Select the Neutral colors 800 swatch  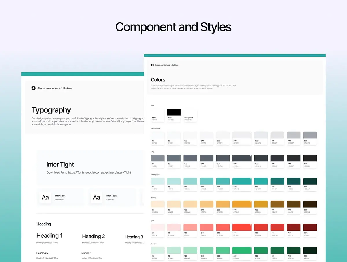(x=310, y=135)
